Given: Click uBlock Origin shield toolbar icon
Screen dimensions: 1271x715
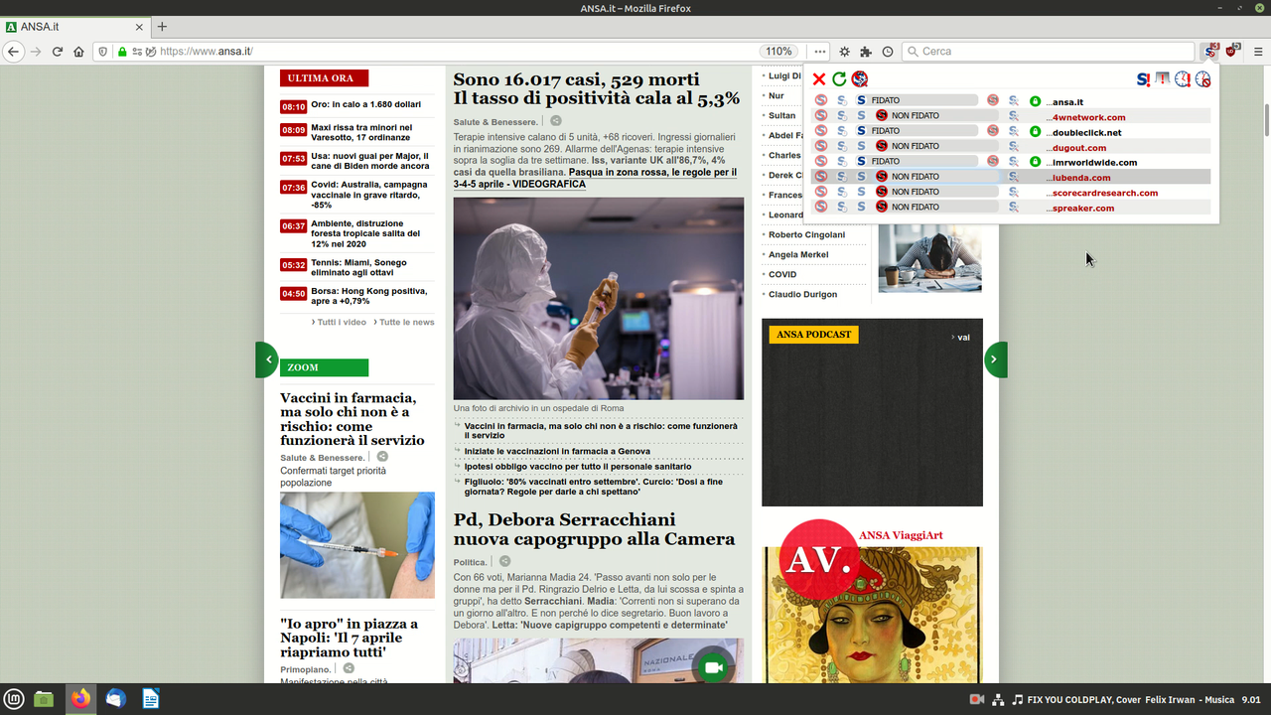Looking at the screenshot, I should [1232, 52].
